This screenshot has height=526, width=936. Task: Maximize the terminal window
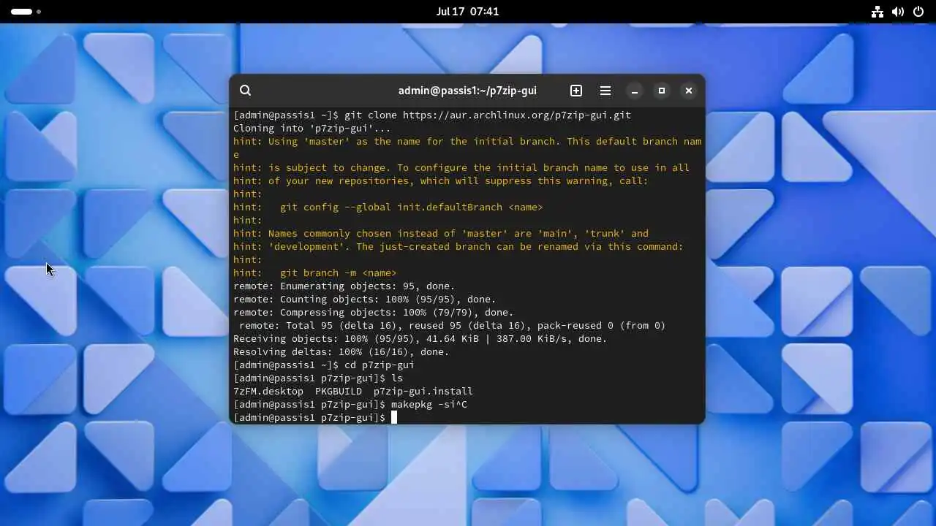click(662, 91)
